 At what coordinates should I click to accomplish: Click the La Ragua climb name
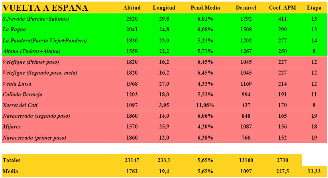click(x=14, y=30)
